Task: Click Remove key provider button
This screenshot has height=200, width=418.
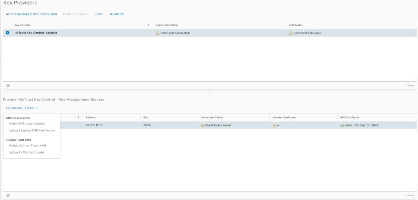Action: 117,14
